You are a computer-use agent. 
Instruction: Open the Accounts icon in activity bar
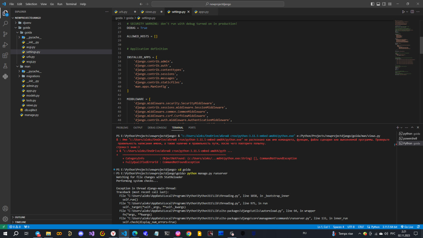(x=5, y=209)
